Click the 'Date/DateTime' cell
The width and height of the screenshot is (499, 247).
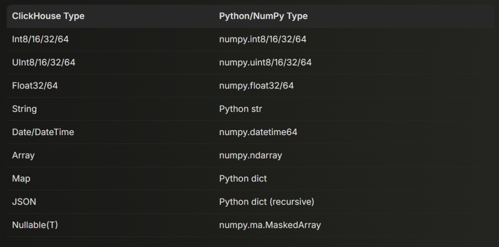tap(43, 132)
